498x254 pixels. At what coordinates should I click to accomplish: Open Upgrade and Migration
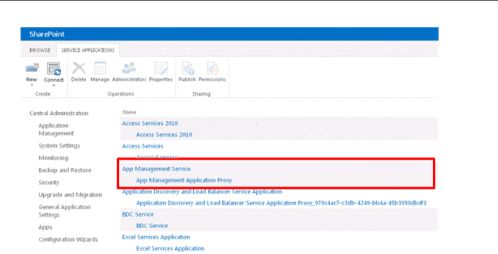click(70, 195)
